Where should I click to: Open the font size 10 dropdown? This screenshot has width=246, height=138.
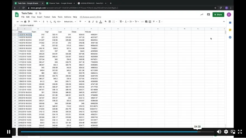coord(82,21)
